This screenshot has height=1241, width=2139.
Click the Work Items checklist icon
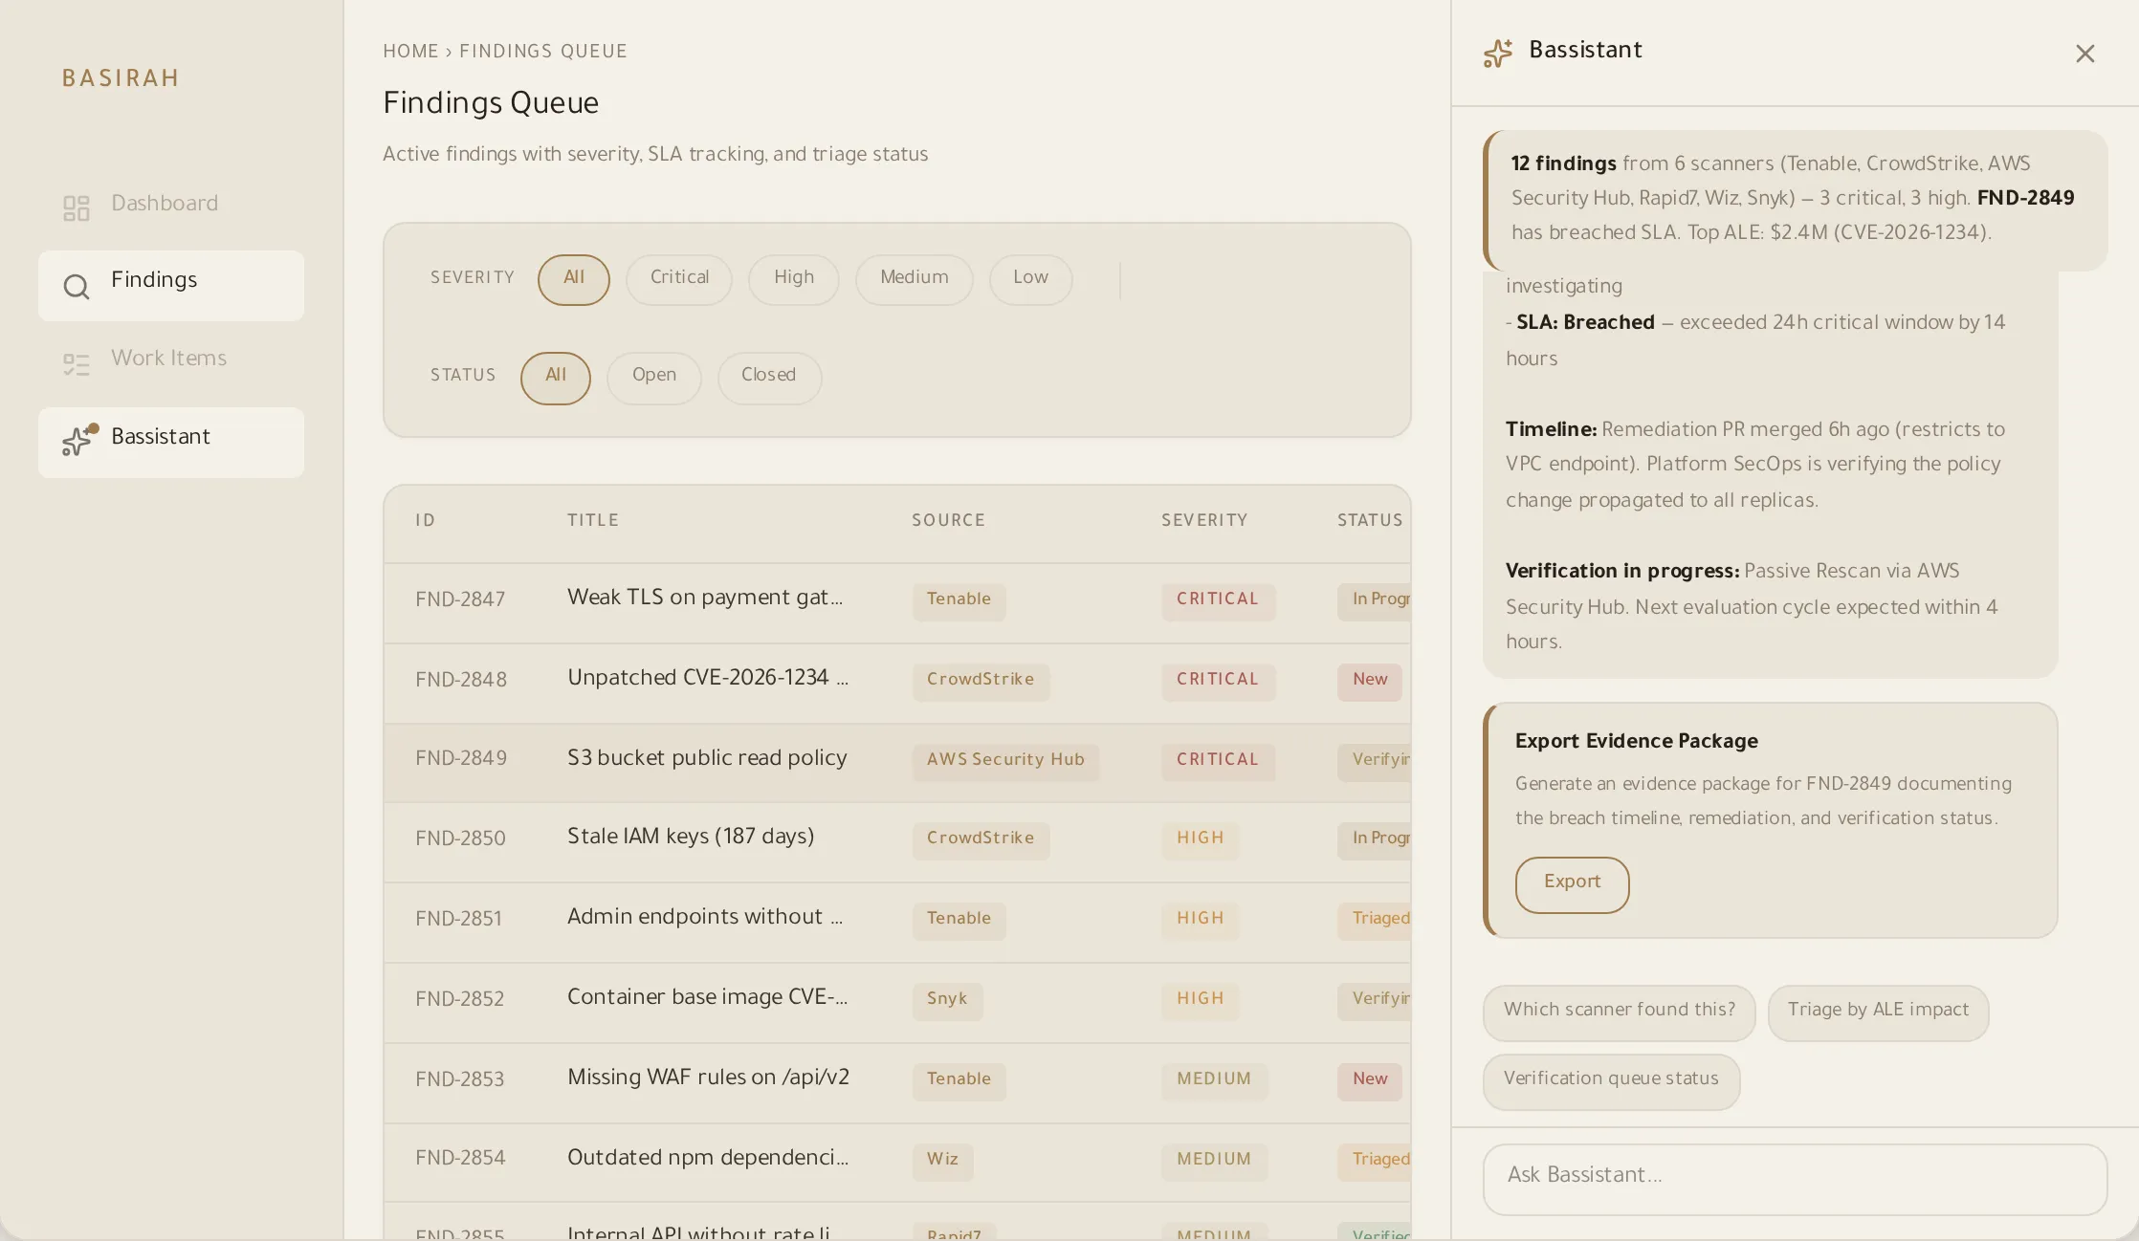click(x=77, y=363)
